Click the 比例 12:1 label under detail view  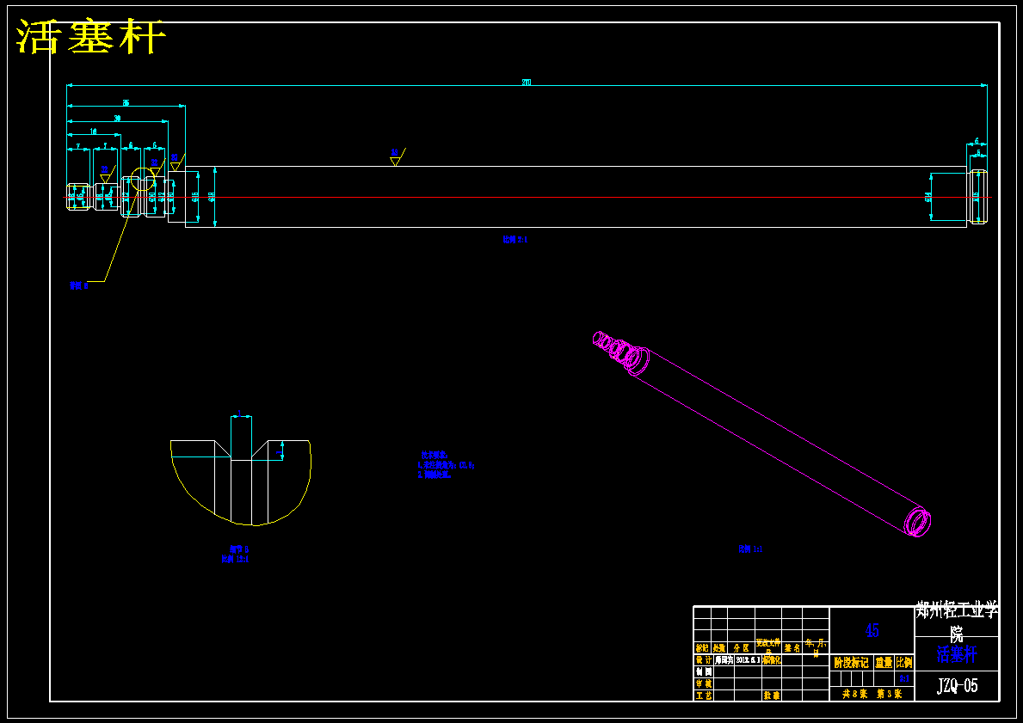pyautogui.click(x=235, y=559)
